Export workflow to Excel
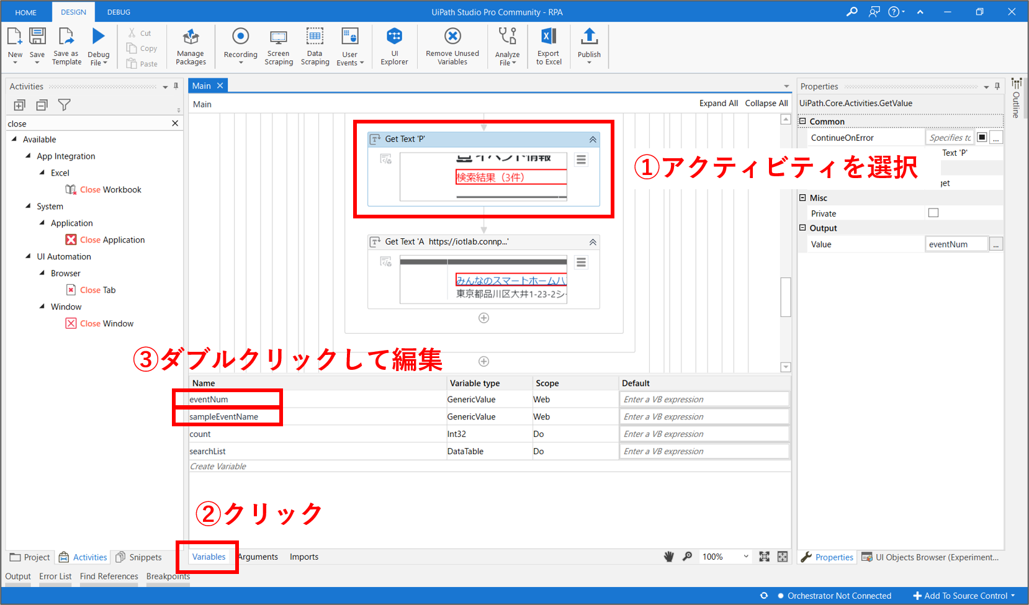The height and width of the screenshot is (605, 1029). click(549, 46)
